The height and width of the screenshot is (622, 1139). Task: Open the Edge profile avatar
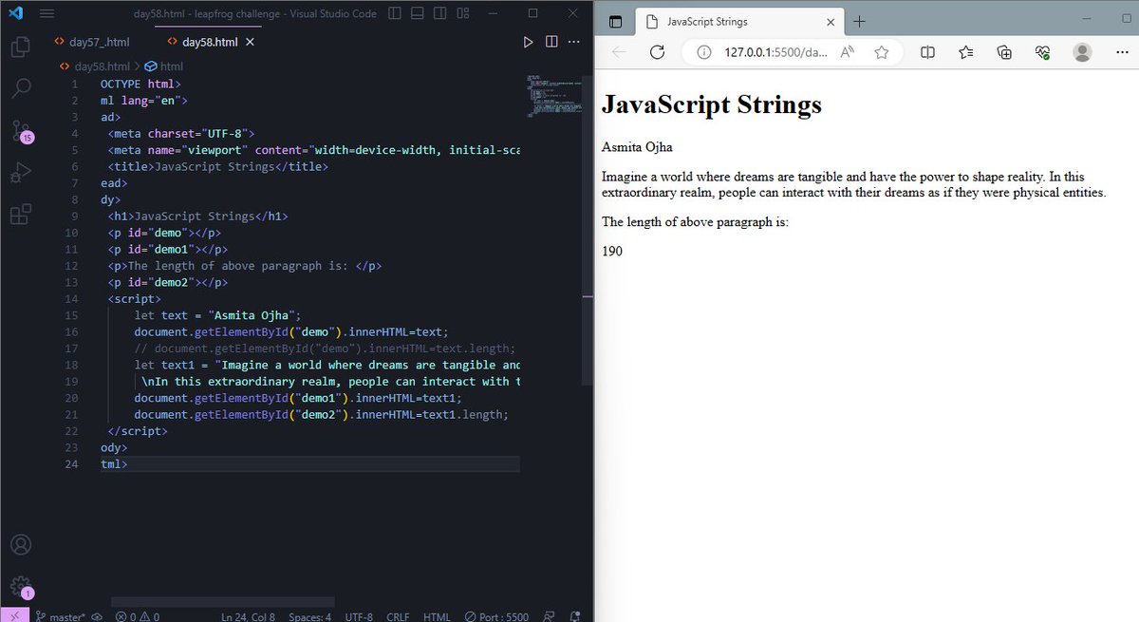pyautogui.click(x=1082, y=52)
